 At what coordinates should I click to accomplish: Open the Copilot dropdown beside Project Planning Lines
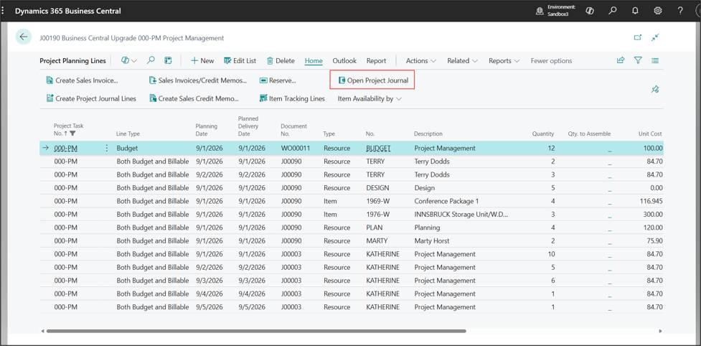(129, 60)
